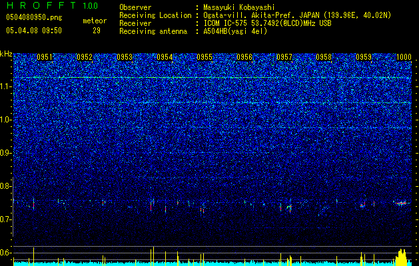Click the file name 0504080950.png
419x266 pixels.
tap(34, 18)
